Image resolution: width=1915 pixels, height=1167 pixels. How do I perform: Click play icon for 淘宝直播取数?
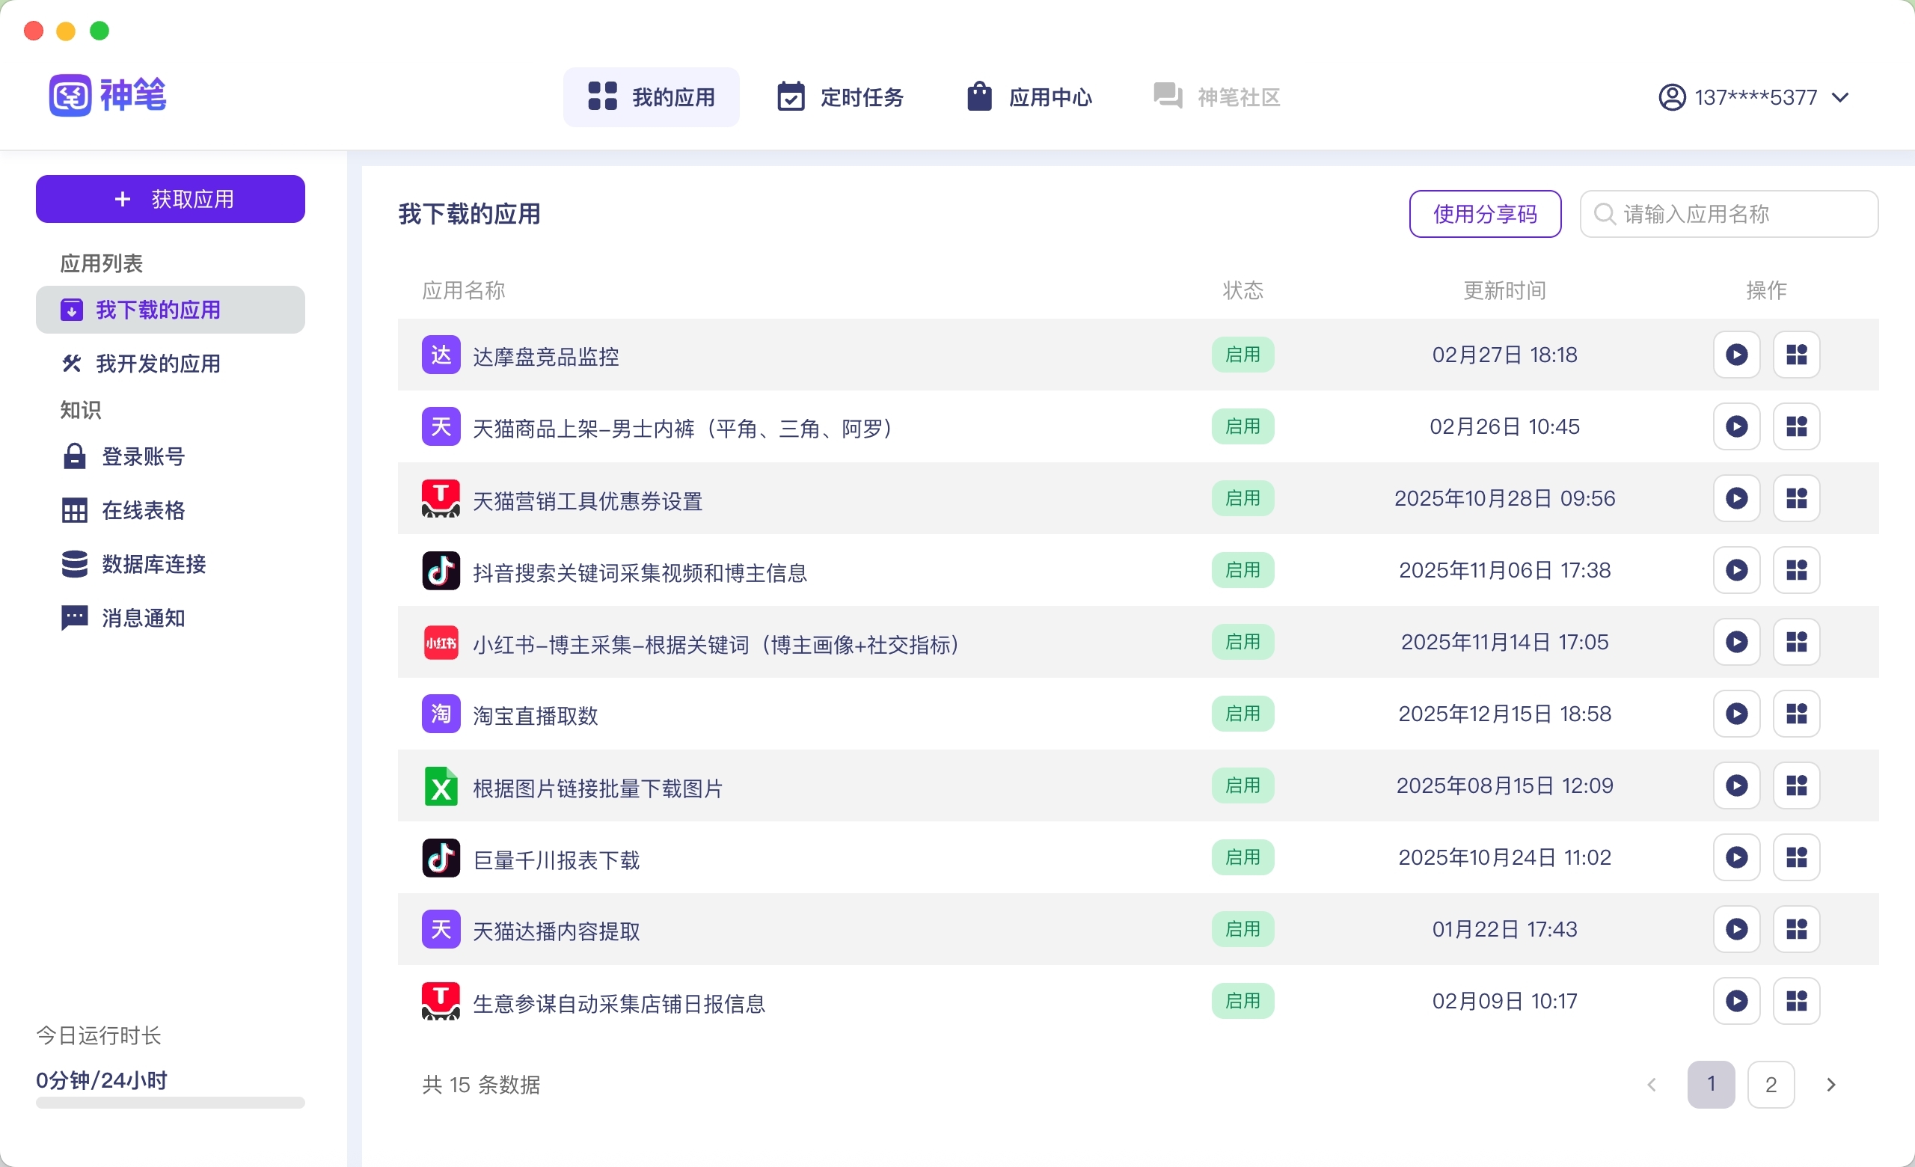[x=1736, y=714]
